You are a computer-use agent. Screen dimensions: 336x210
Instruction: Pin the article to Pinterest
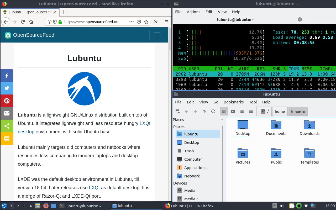coord(7,101)
